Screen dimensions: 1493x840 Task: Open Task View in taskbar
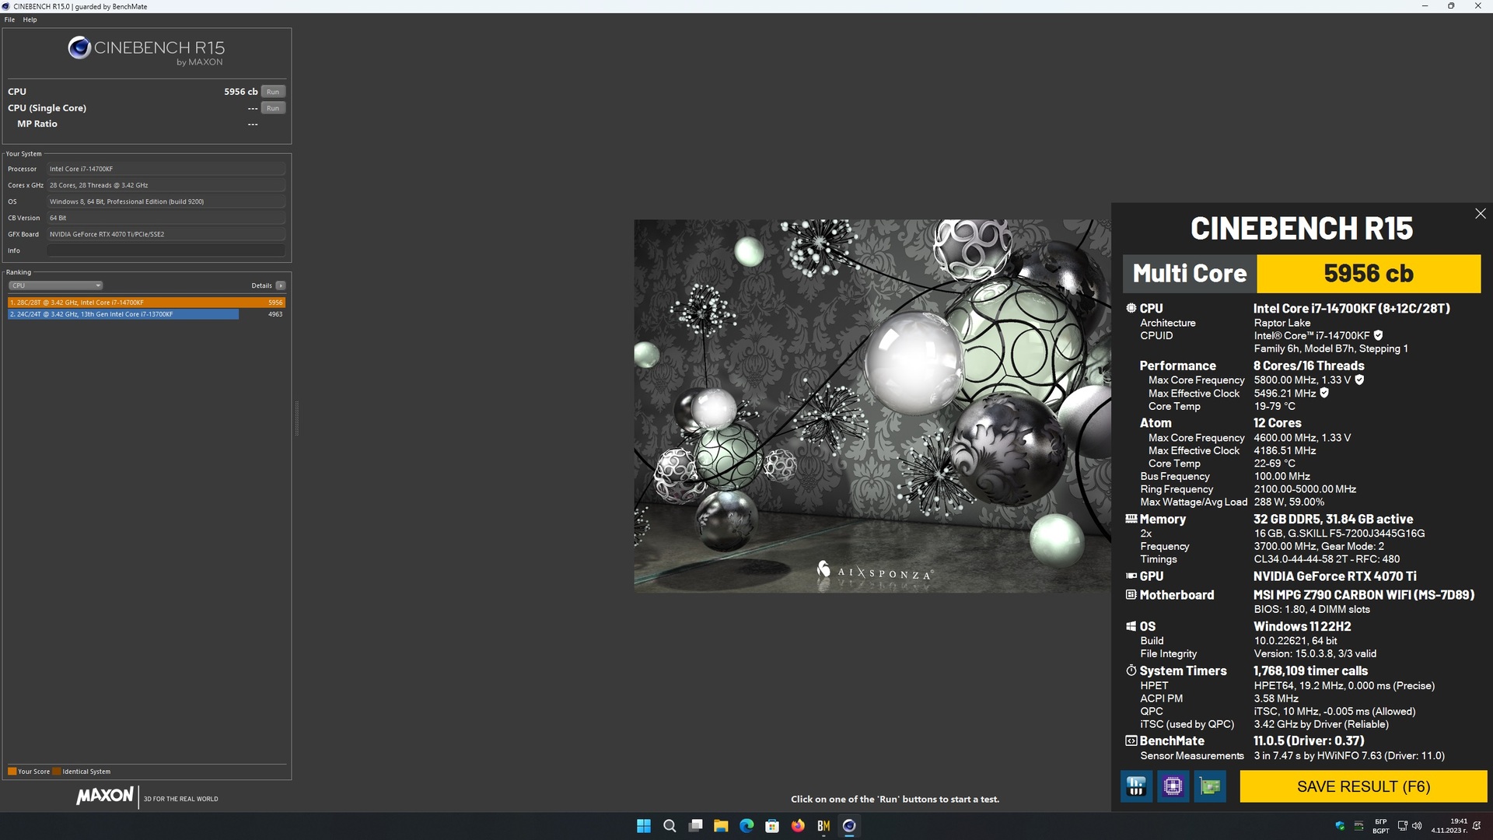point(695,826)
